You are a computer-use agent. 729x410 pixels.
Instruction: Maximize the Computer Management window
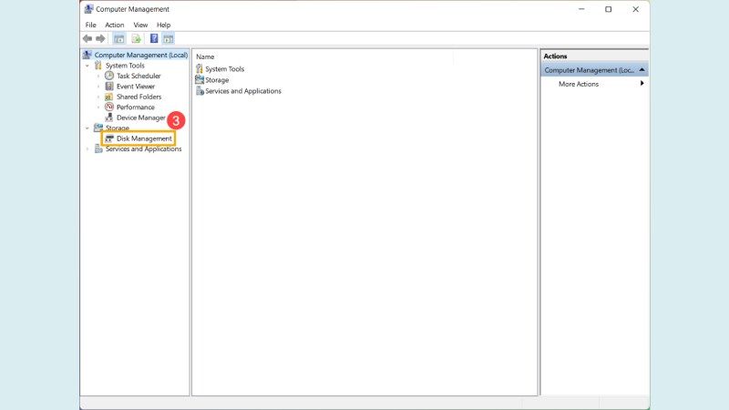[608, 9]
